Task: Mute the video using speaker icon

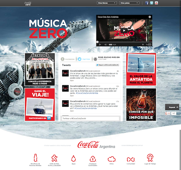Action: click(x=105, y=45)
